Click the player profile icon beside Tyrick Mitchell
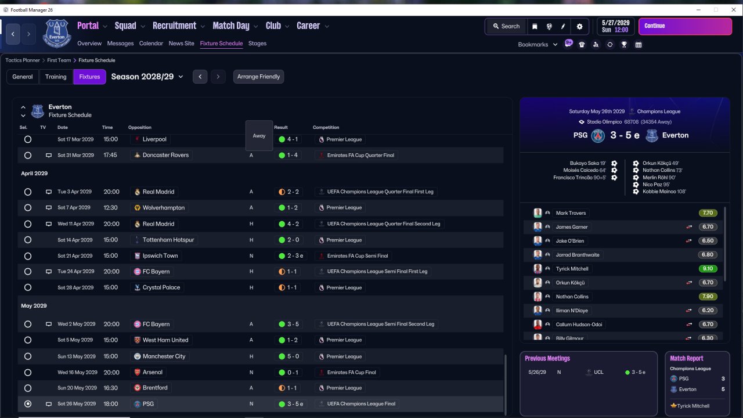 click(547, 269)
